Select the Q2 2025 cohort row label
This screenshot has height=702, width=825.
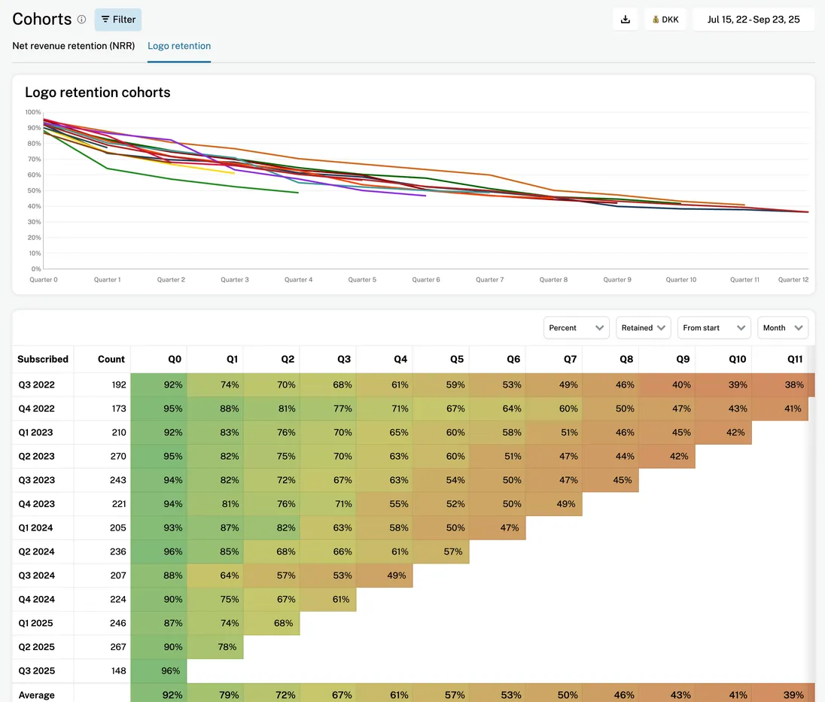coord(37,647)
